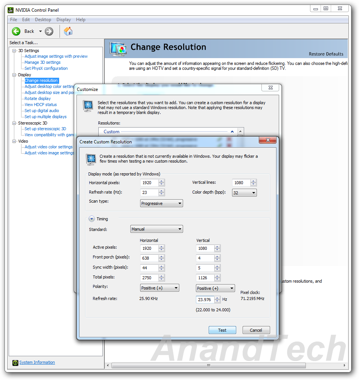The image size is (359, 380).
Task: Click the green Back arrow icon
Action: [x=16, y=31]
